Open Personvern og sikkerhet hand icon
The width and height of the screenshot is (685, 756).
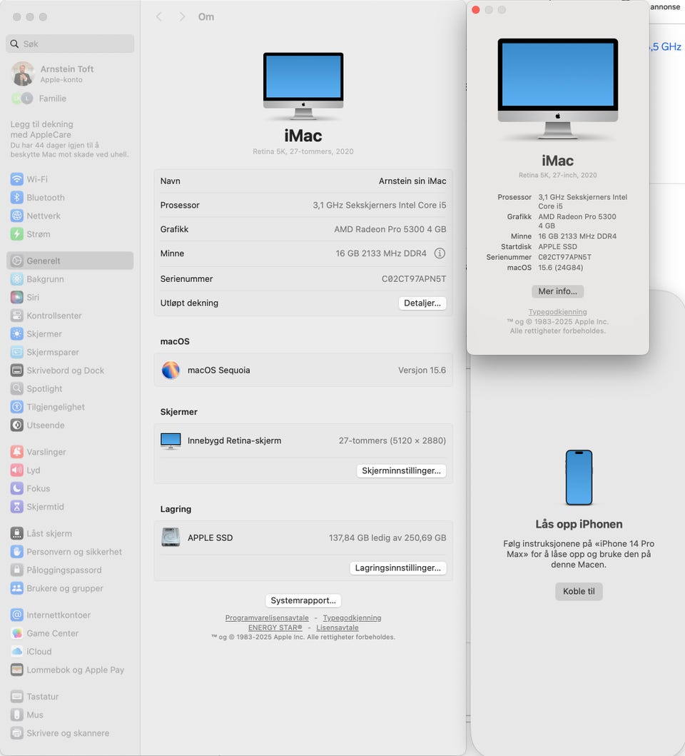[x=17, y=552]
